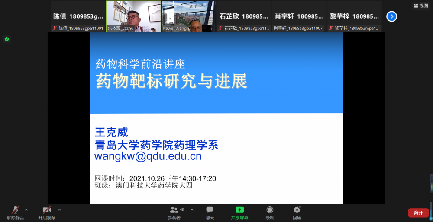Select 朱依諄 video thumbnail

tap(133, 16)
